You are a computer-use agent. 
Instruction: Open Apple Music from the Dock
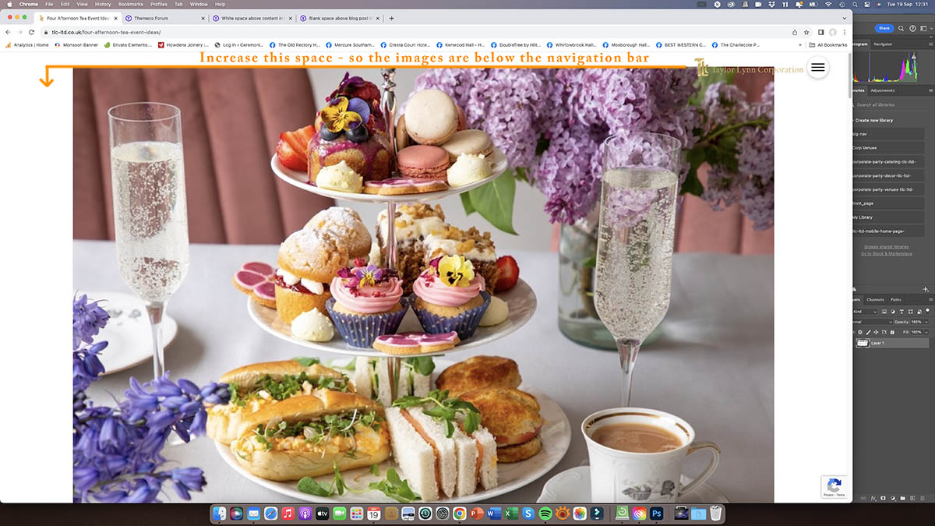tap(288, 514)
